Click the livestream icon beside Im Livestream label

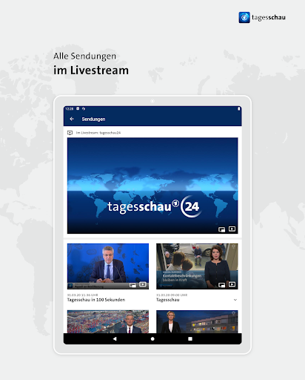tap(70, 133)
